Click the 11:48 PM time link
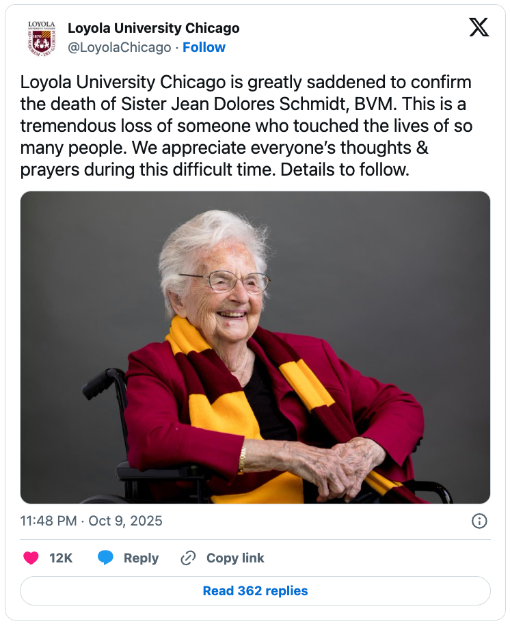 click(x=49, y=521)
